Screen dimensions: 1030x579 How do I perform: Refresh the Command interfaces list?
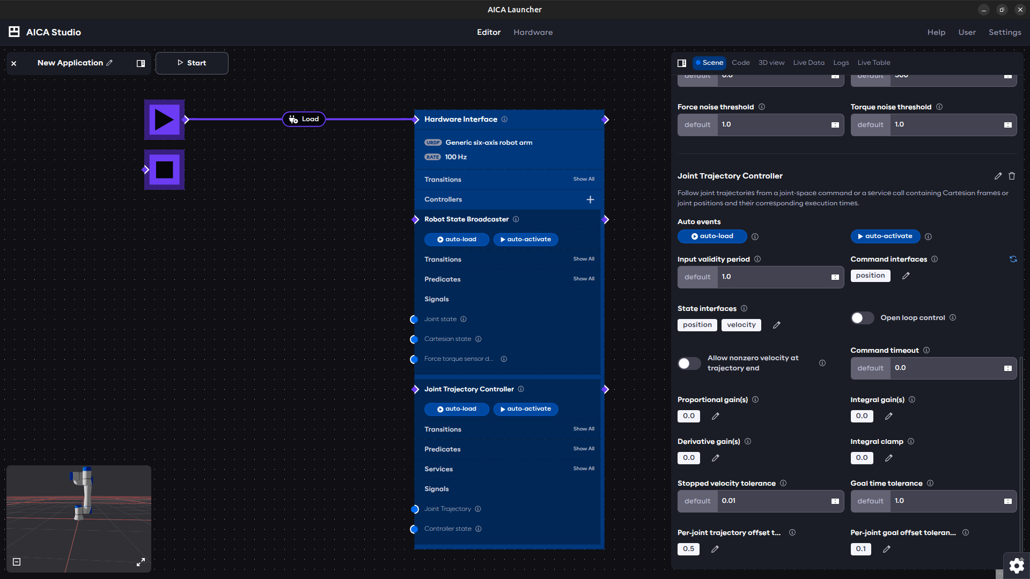[x=1013, y=259]
